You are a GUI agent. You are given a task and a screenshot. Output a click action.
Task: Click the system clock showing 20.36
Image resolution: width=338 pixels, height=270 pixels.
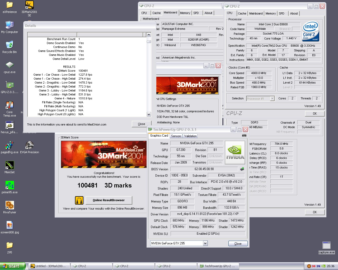(x=330, y=266)
